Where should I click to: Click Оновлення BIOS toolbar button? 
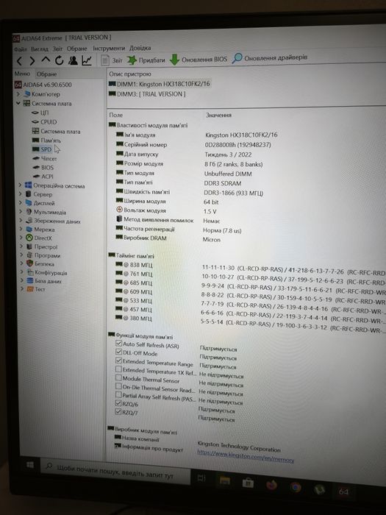[x=199, y=60]
